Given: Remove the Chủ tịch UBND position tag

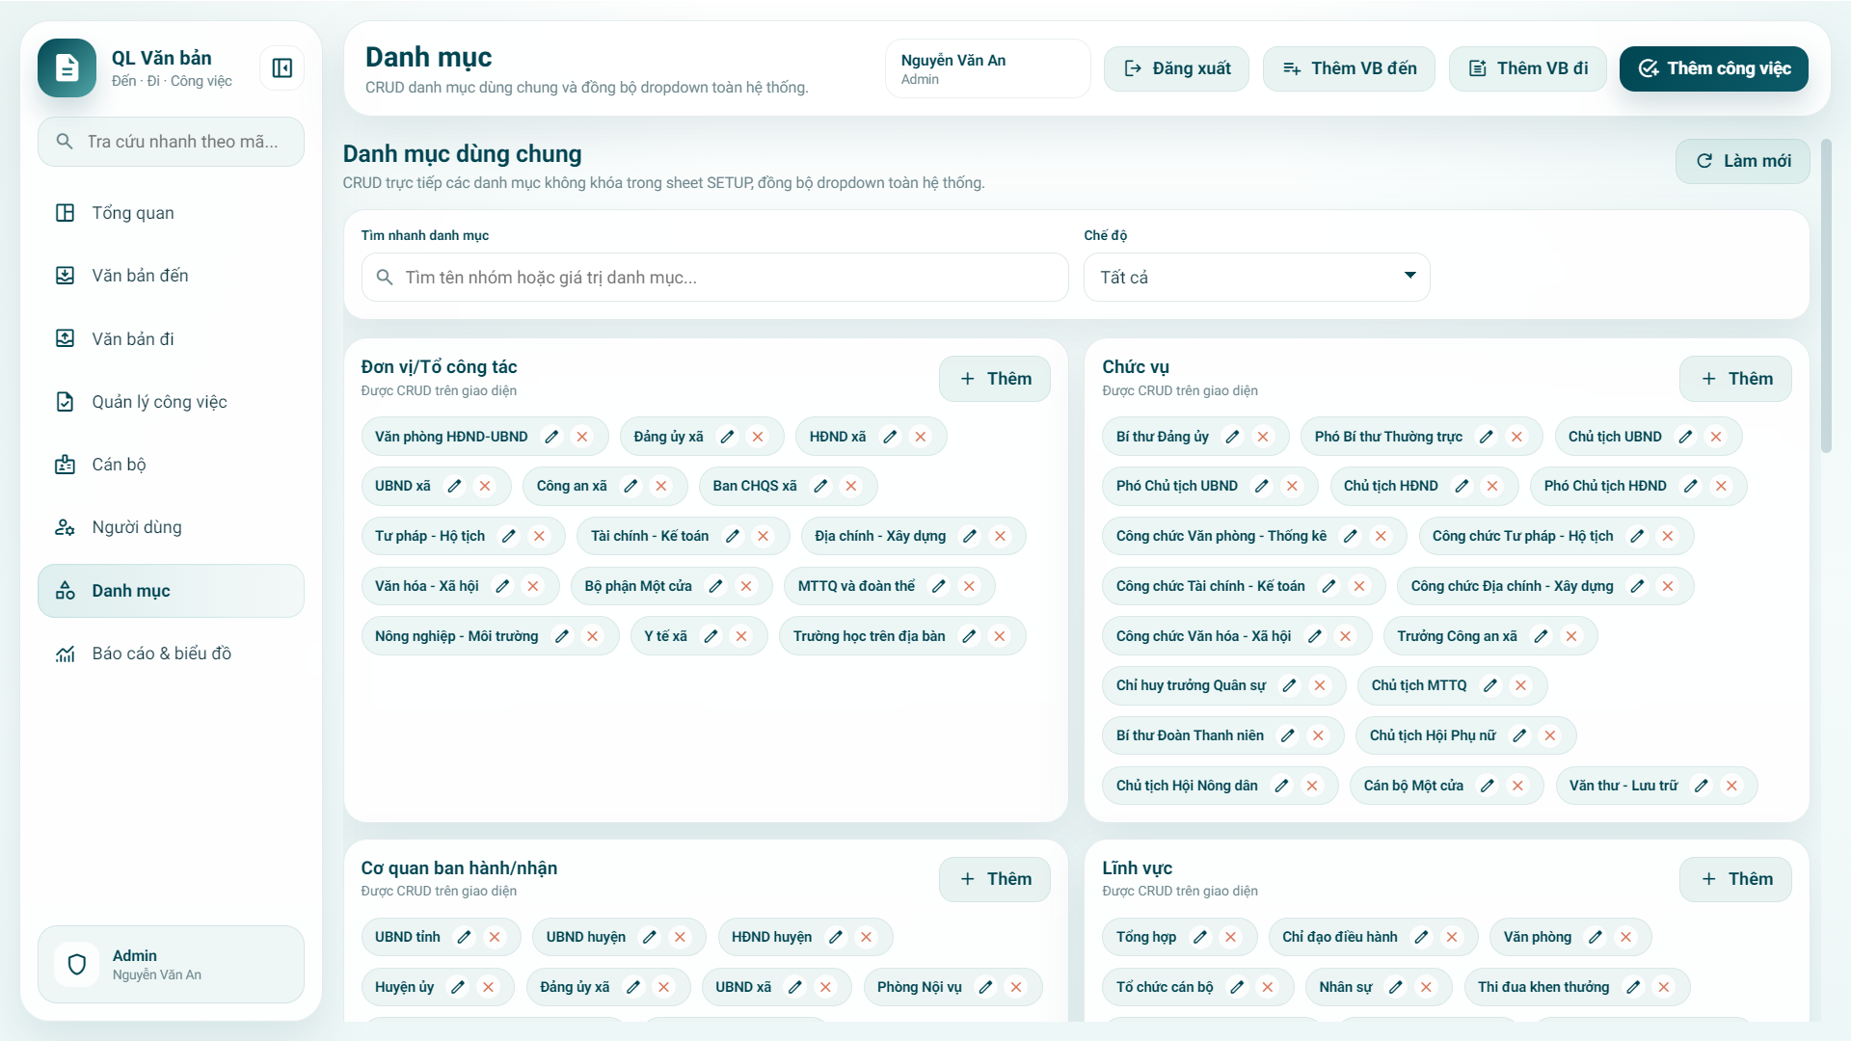Looking at the screenshot, I should click(1716, 437).
